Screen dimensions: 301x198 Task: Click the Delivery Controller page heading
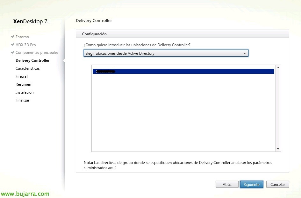(x=94, y=20)
